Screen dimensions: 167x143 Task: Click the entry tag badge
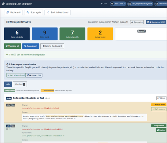pyautogui.click(x=8, y=126)
